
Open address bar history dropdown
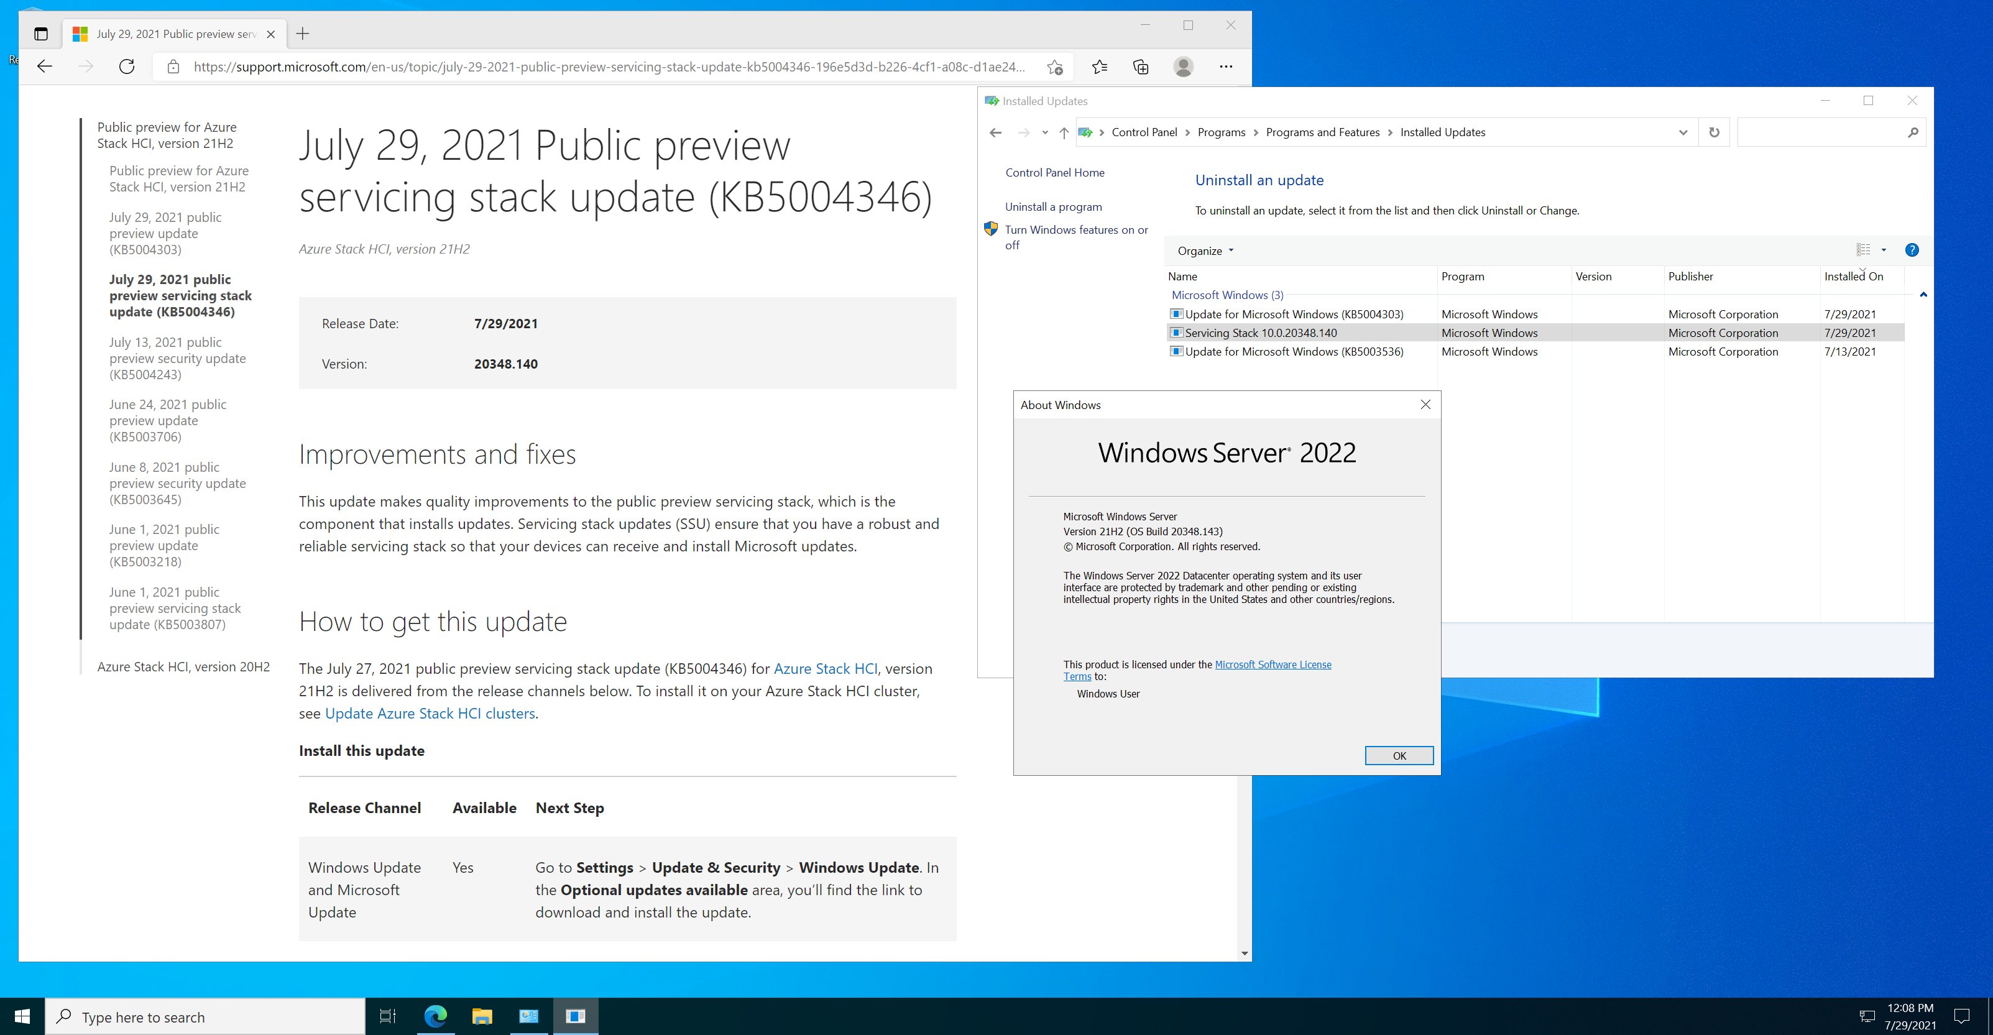click(x=1683, y=132)
